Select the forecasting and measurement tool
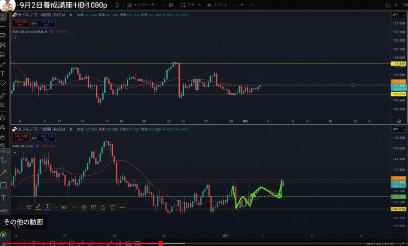 (3, 55)
